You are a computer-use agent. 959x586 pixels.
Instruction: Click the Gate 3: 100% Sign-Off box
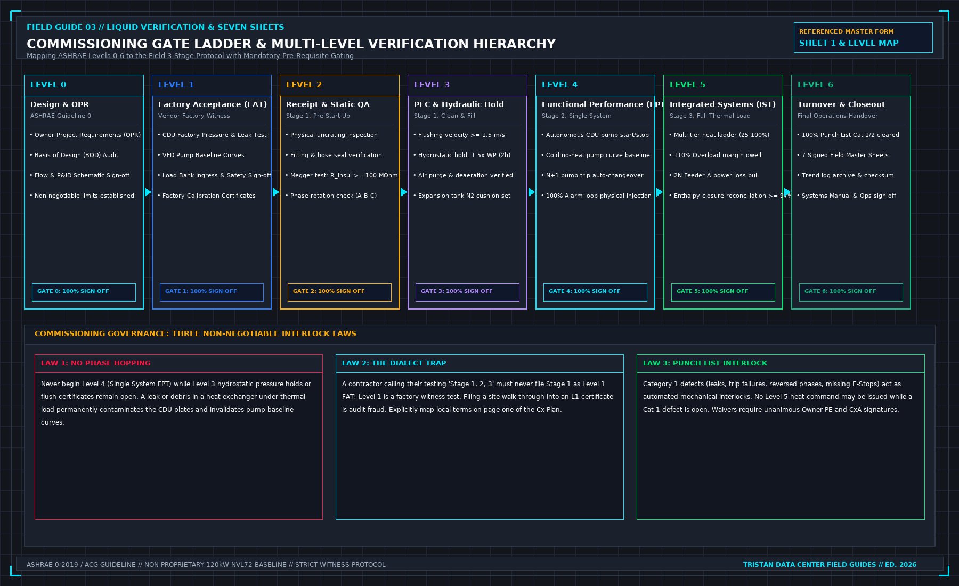pyautogui.click(x=467, y=292)
